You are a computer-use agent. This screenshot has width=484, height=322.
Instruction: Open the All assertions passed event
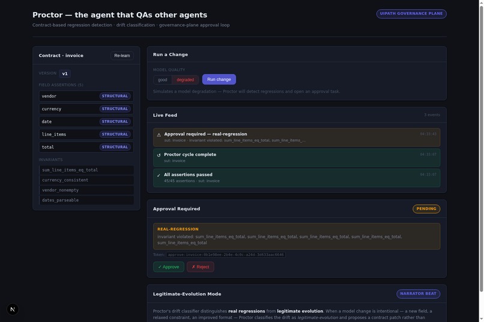click(297, 178)
